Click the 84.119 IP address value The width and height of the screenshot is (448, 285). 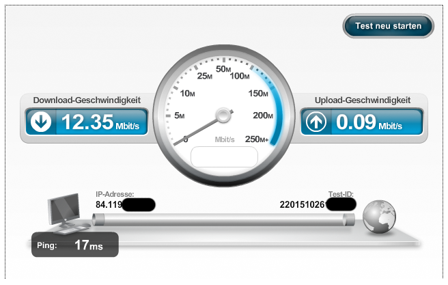coord(109,204)
